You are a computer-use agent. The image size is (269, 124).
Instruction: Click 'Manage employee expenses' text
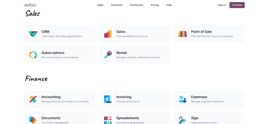pos(207,102)
